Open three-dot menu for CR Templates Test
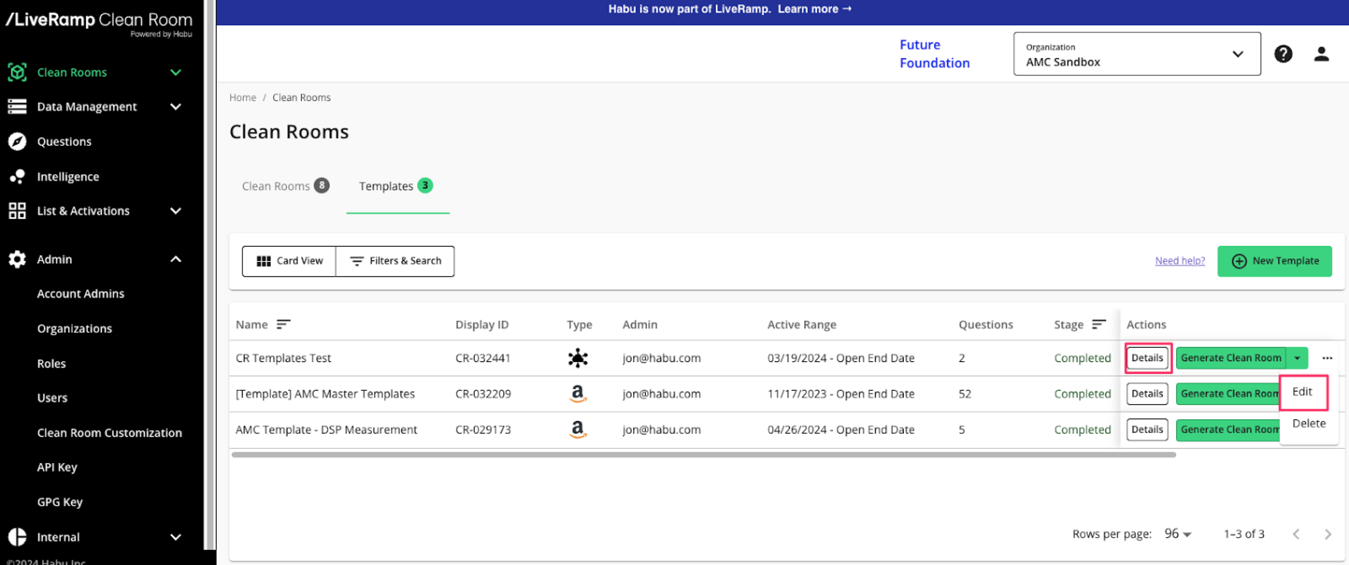 click(1327, 358)
